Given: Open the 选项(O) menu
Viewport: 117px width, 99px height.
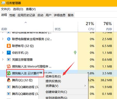Looking at the screenshot, I should (x=18, y=9).
